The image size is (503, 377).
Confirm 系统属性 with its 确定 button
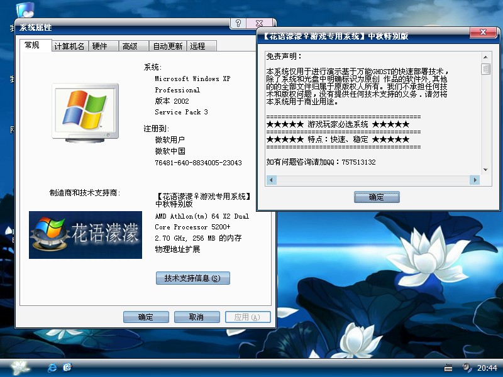pyautogui.click(x=146, y=317)
